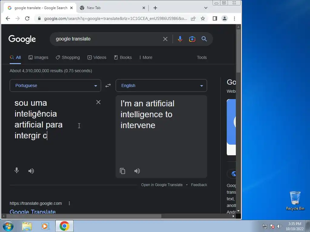
Task: Click the address bar URL
Action: [x=116, y=18]
